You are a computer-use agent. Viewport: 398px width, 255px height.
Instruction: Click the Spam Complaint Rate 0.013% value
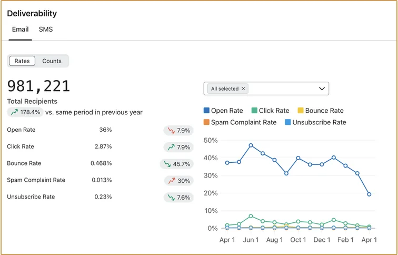click(102, 180)
